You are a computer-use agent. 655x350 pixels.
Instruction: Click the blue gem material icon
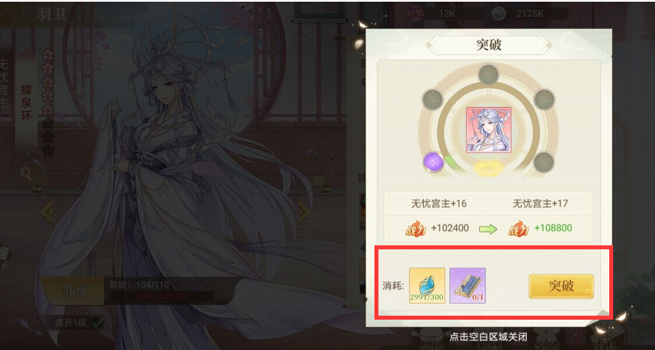[427, 285]
